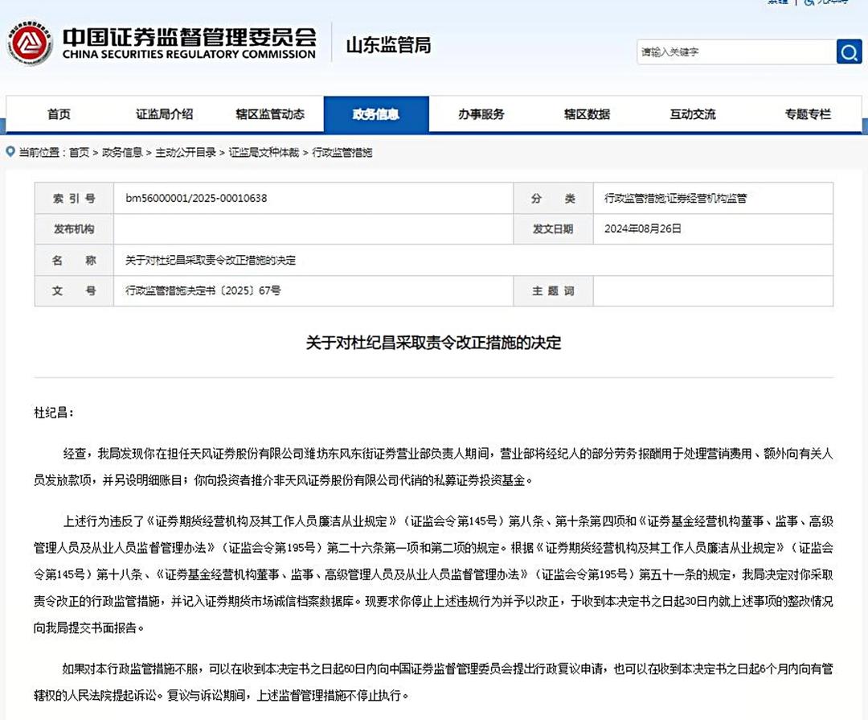Open the 专题专栏 navigation tab

[807, 114]
